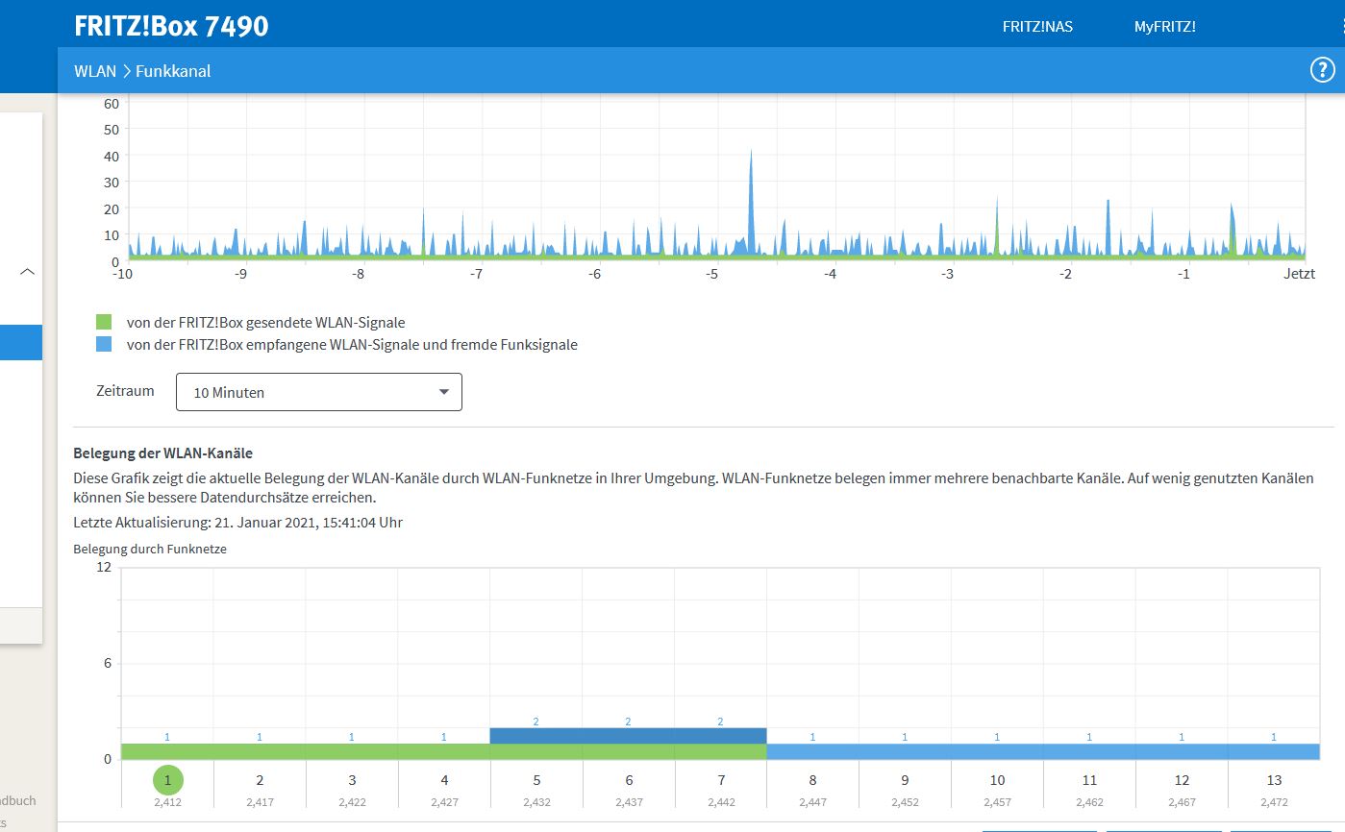
Task: Click the FRITZ!Box 7490 title
Action: pos(171,26)
